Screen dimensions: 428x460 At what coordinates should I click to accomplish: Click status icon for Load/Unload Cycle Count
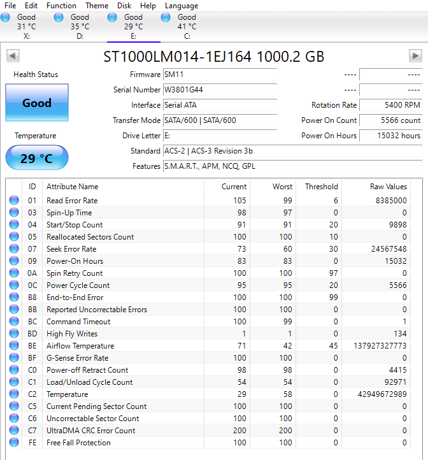pyautogui.click(x=14, y=382)
